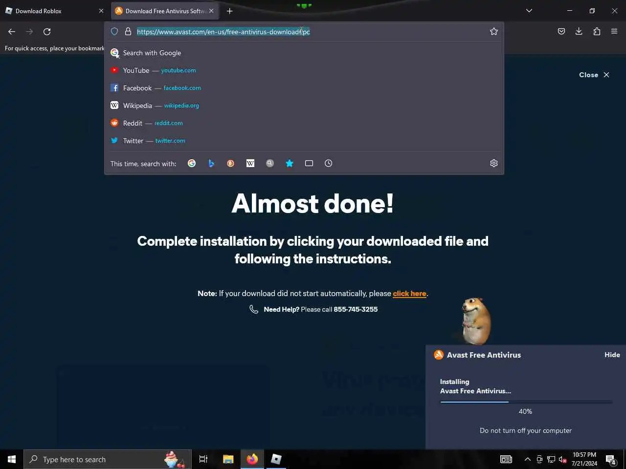Viewport: 626px width, 469px height.
Task: Reload the current page
Action: pos(47,32)
